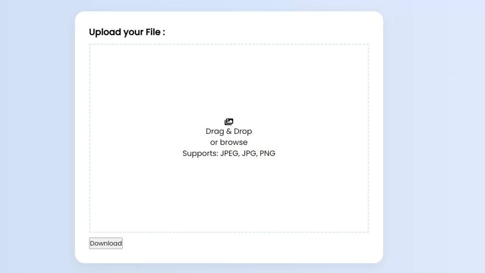Click the Download button
485x273 pixels.
(105, 243)
